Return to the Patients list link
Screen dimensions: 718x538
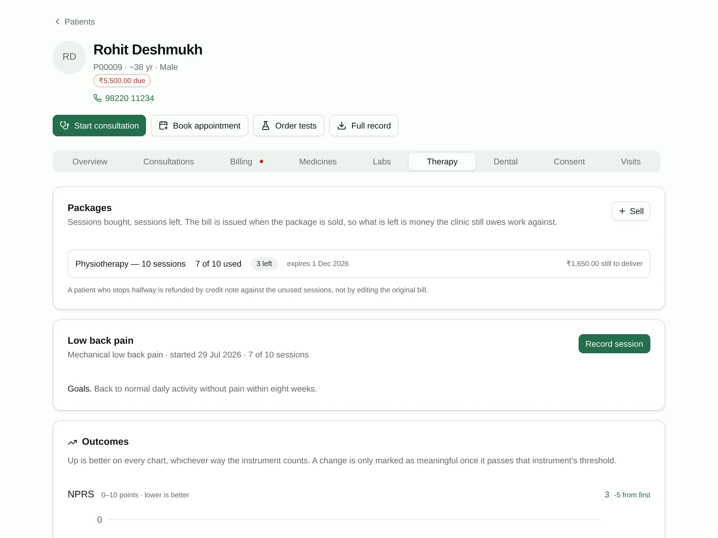tap(75, 22)
